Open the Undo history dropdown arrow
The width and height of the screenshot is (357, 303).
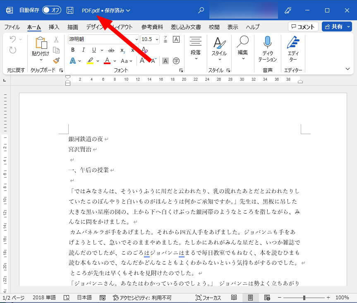21,39
